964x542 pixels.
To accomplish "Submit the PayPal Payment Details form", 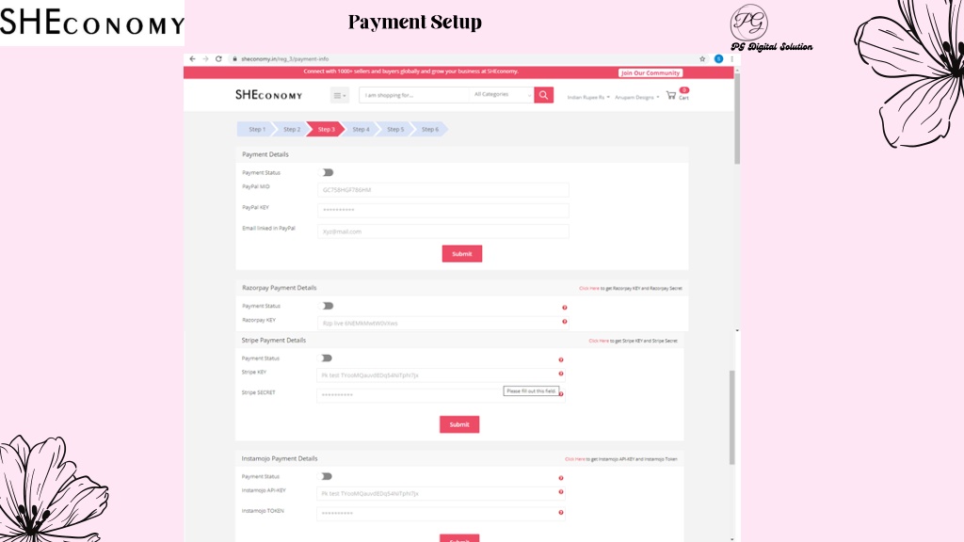I will click(461, 254).
